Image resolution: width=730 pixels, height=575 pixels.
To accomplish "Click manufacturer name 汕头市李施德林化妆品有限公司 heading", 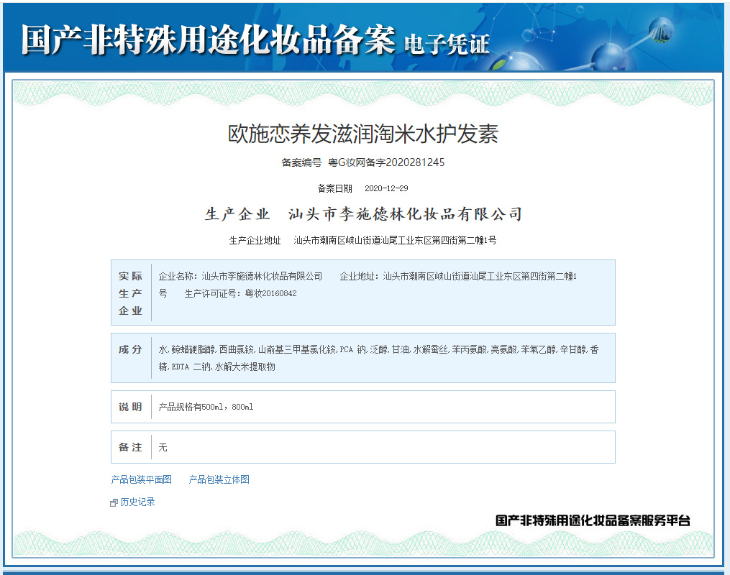I will [405, 214].
